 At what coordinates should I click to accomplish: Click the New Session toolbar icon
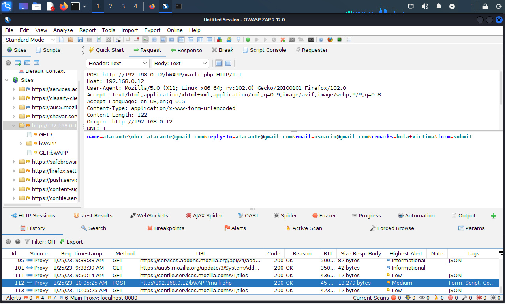61,40
